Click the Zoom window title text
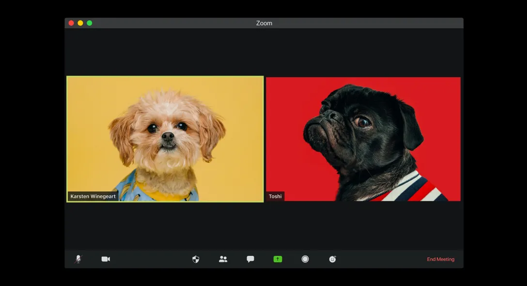This screenshot has height=286, width=527. click(264, 23)
